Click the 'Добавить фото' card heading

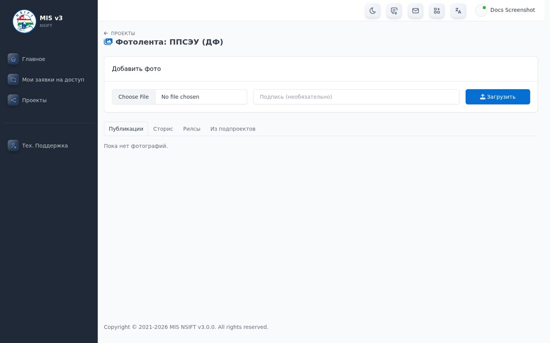(x=137, y=69)
